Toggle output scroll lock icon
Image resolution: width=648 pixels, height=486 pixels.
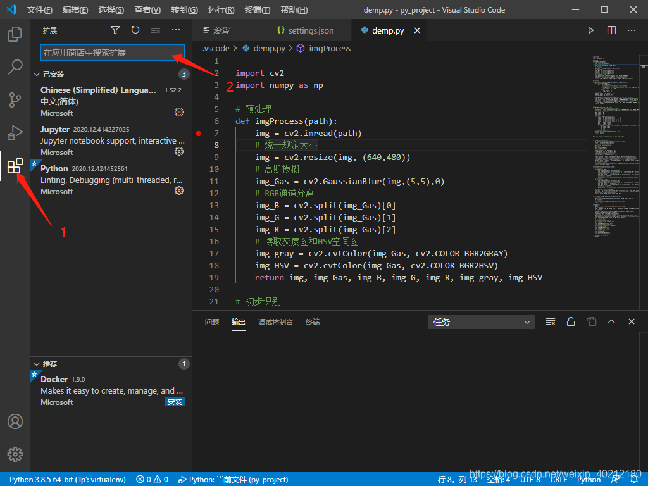click(570, 321)
